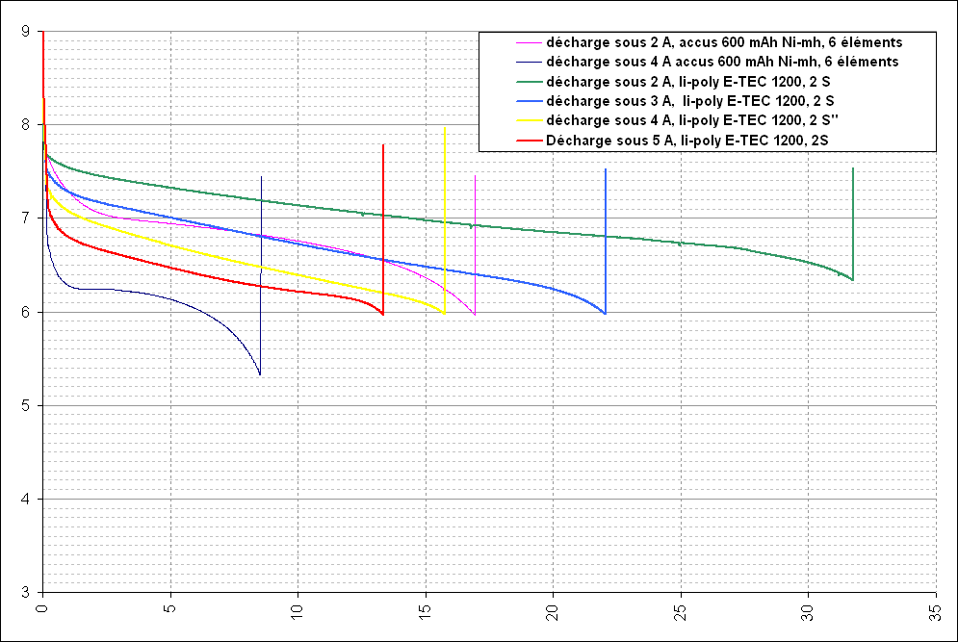The width and height of the screenshot is (958, 642).
Task: Click the x-axis label 0 at origin
Action: click(43, 608)
